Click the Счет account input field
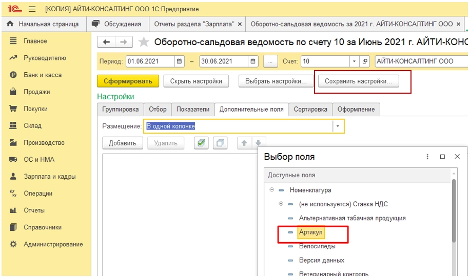This screenshot has height=279, width=470. pos(325,61)
